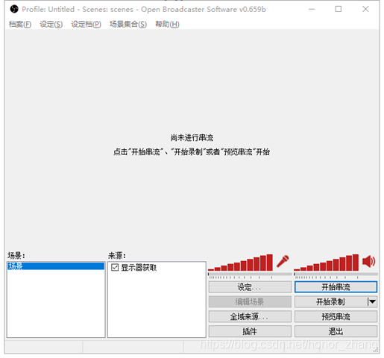Open the 设定(S) menu
Image resolution: width=384 pixels, height=358 pixels.
(51, 24)
